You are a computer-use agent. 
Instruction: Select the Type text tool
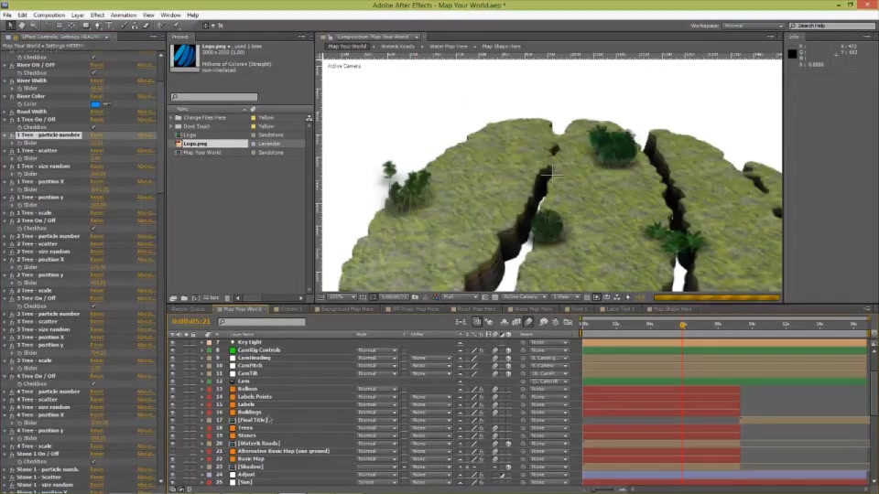109,26
